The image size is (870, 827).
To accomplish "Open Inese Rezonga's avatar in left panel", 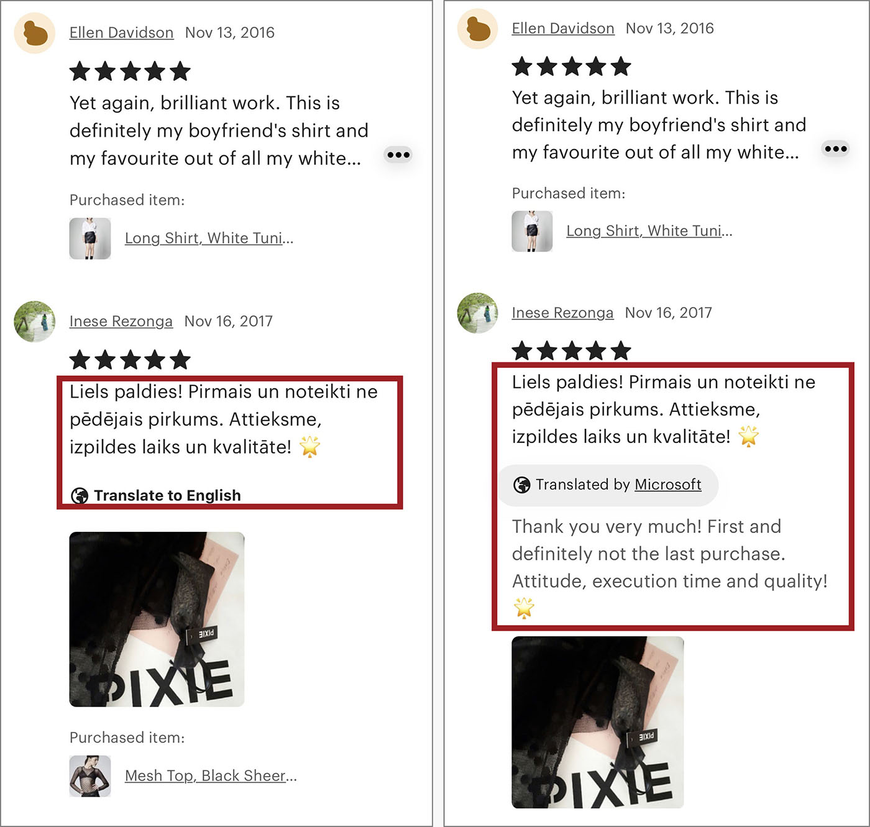I will tap(35, 322).
